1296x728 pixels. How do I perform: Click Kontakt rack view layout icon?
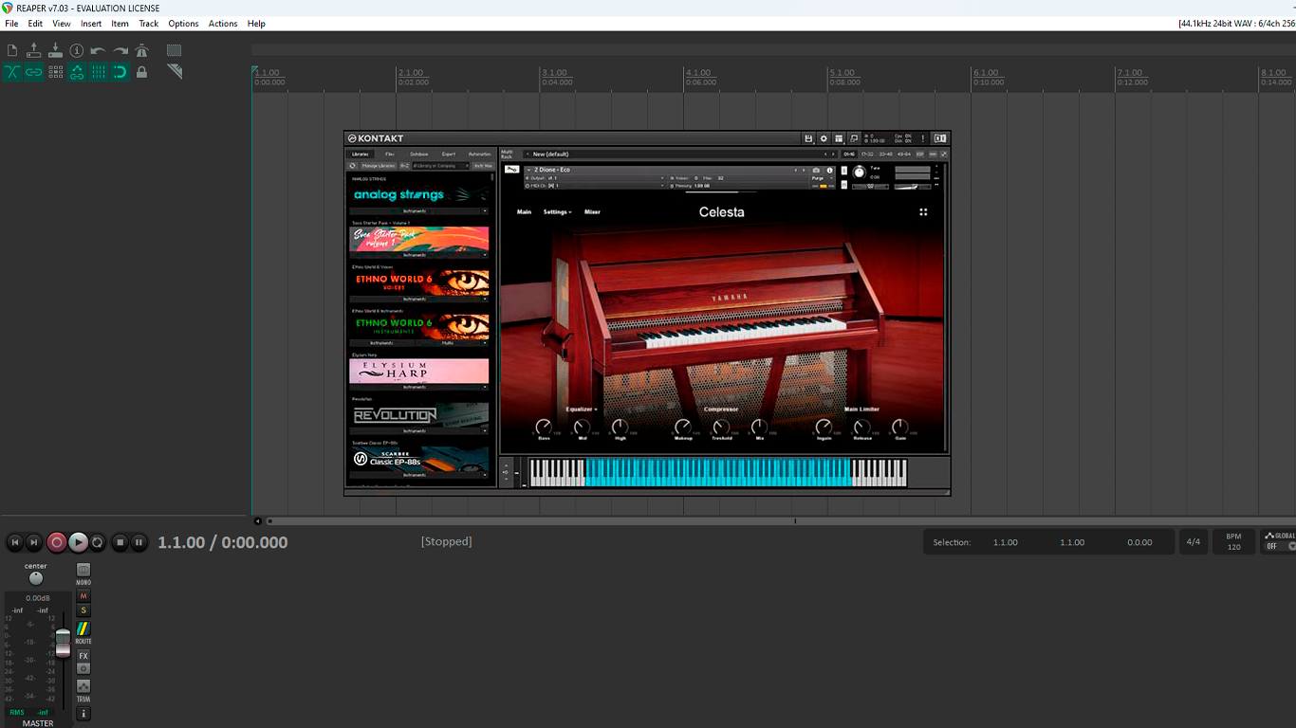[839, 138]
